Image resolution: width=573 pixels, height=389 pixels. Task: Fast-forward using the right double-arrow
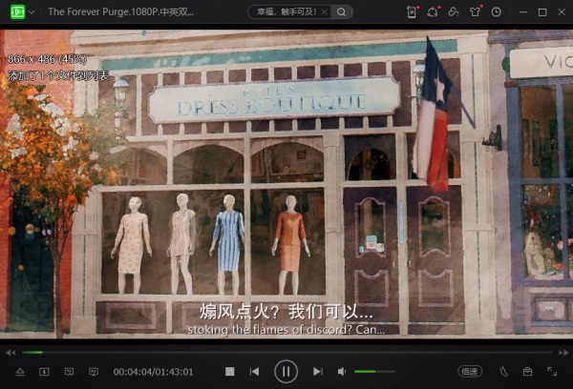[563, 353]
